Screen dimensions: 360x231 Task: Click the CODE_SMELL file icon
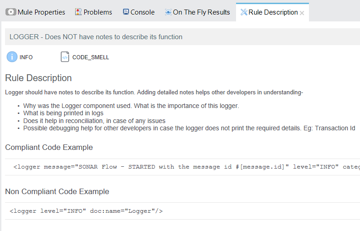coord(65,56)
